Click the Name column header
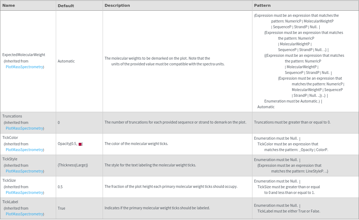Screen dimensions: 359x220 [9, 5]
